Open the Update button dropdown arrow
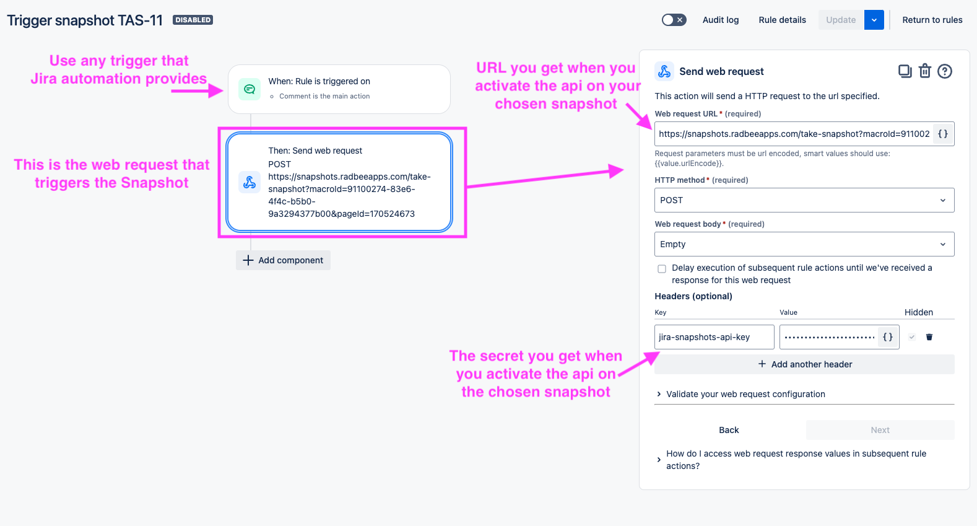977x526 pixels. 874,20
